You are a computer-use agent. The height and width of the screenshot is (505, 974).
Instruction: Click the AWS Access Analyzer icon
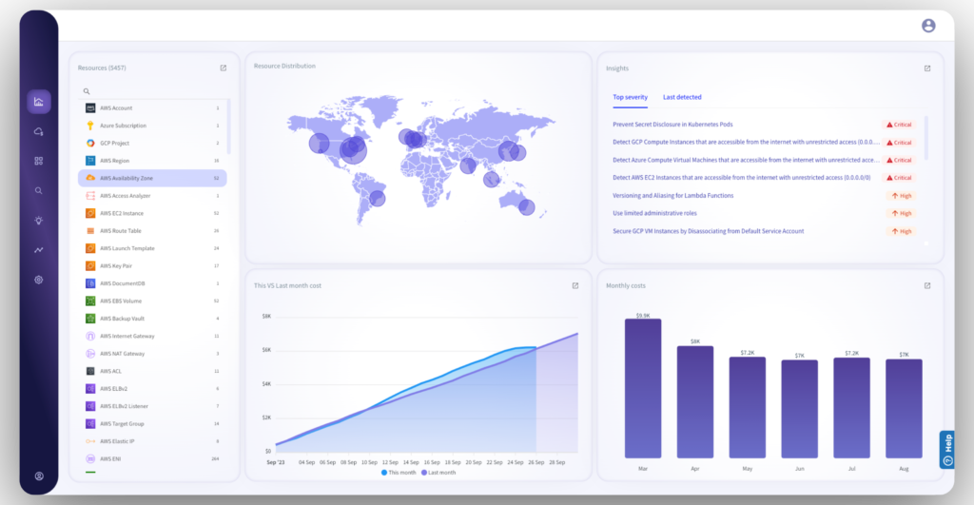[x=90, y=196]
